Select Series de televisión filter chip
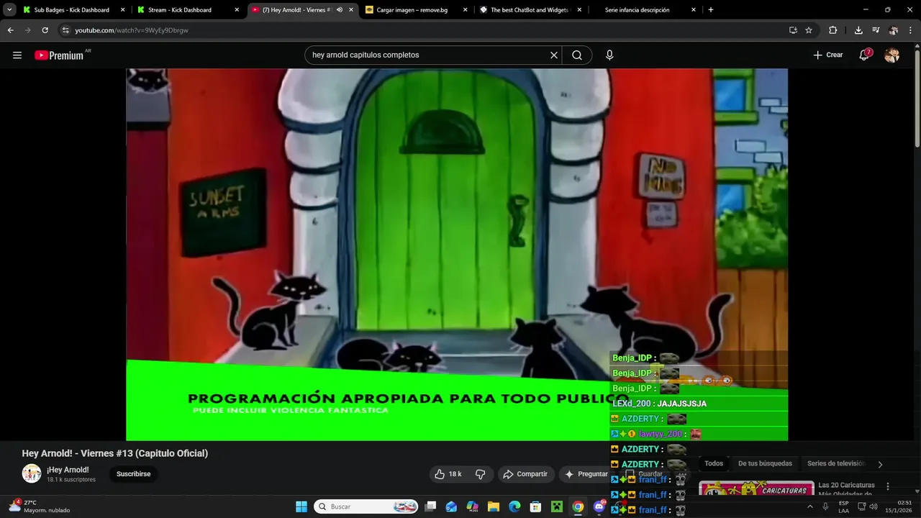This screenshot has height=518, width=921. (836, 464)
